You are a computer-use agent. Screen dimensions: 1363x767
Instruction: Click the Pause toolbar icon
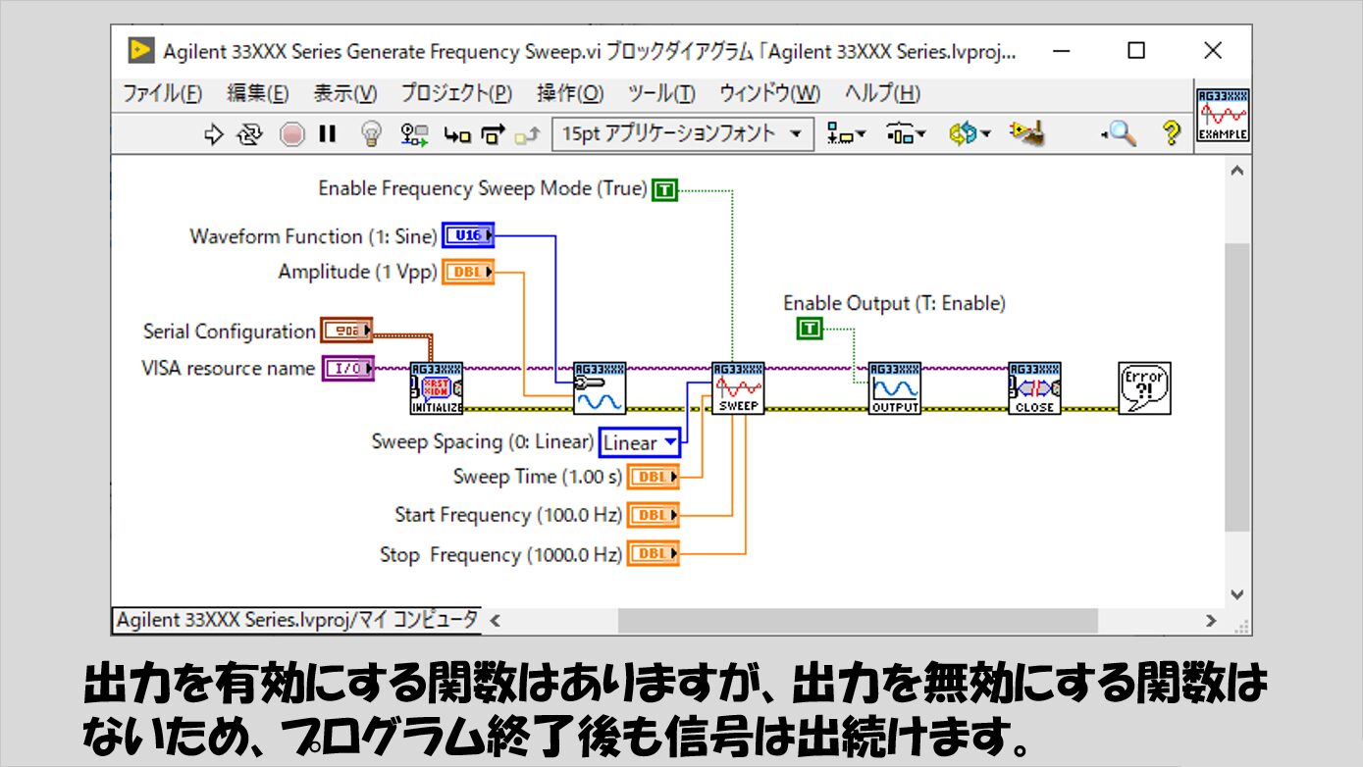pos(328,134)
